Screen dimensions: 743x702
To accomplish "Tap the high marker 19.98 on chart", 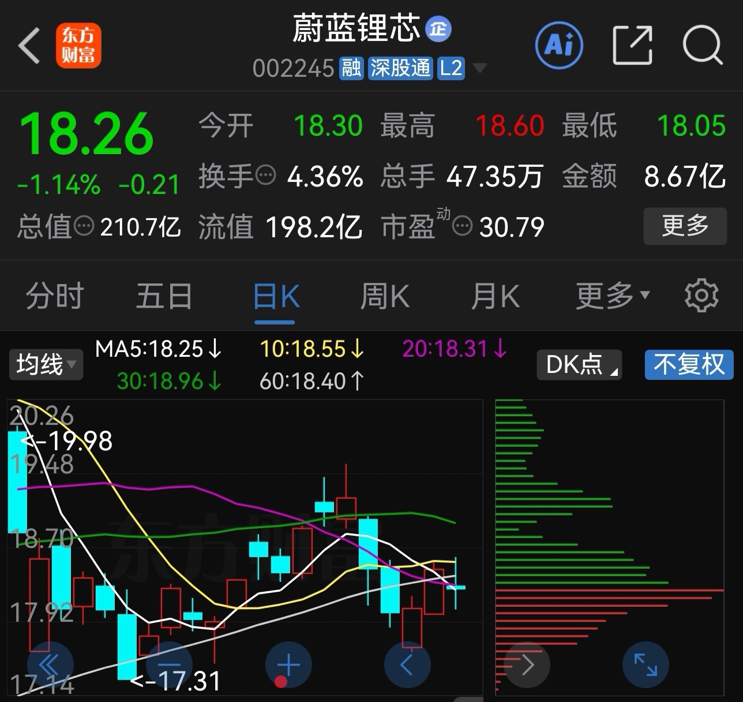I will (67, 442).
